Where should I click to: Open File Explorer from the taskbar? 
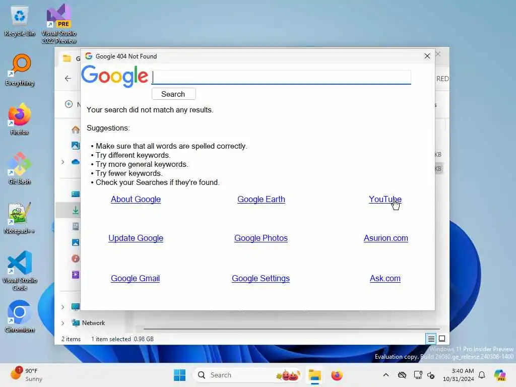point(314,375)
